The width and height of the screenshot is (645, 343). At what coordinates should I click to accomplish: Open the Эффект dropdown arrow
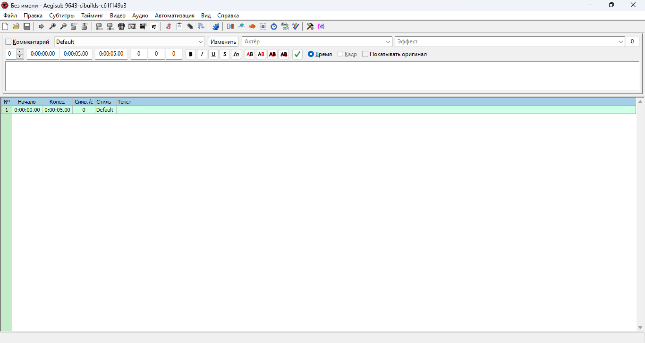(621, 42)
